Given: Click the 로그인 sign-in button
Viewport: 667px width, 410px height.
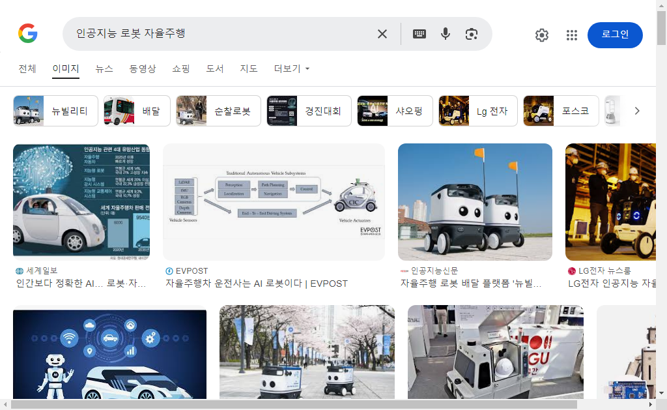Looking at the screenshot, I should (x=615, y=35).
